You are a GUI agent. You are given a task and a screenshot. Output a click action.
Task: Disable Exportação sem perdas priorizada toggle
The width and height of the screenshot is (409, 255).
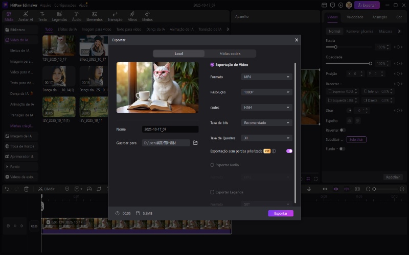pos(289,151)
